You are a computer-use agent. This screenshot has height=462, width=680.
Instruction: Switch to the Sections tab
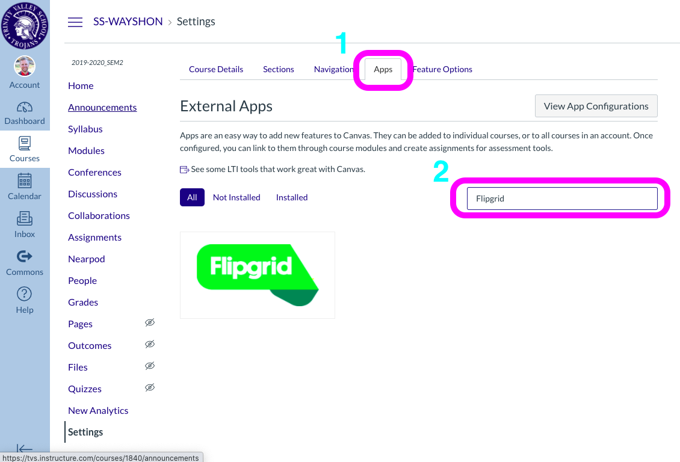click(x=278, y=69)
